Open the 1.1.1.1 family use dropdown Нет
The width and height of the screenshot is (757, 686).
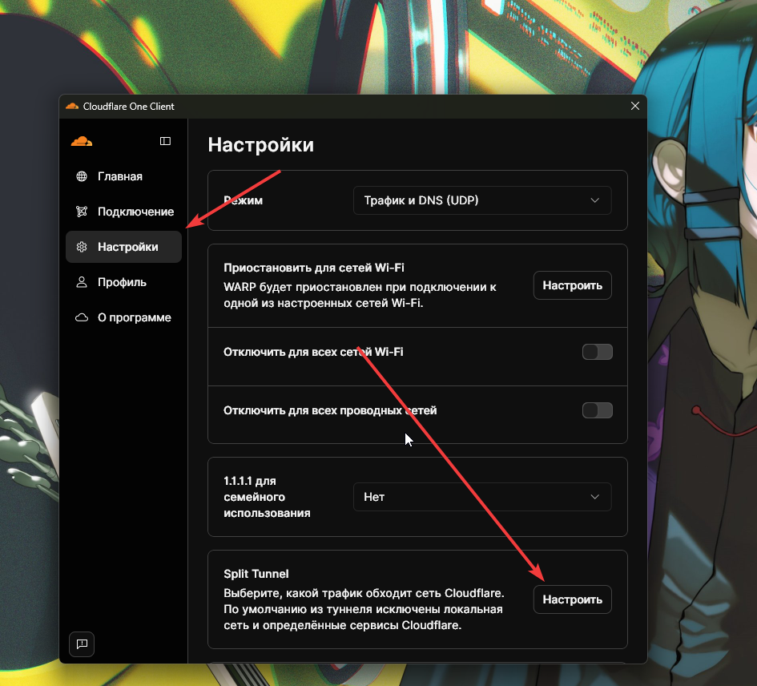tap(482, 497)
